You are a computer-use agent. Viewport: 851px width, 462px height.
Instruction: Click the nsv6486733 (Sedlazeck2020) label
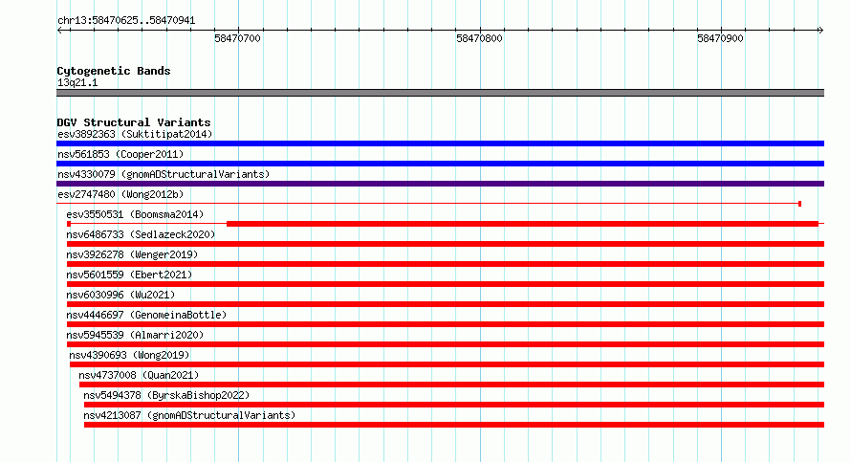(x=141, y=234)
